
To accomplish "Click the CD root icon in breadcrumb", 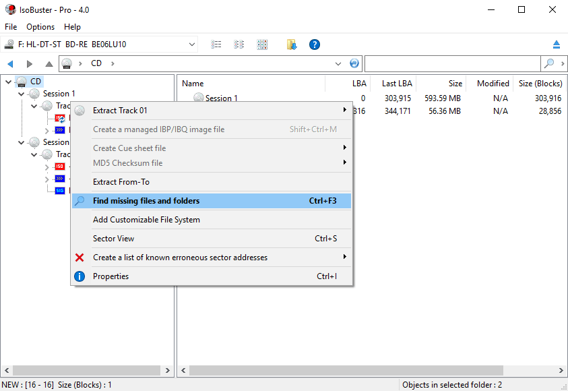I will [x=67, y=63].
